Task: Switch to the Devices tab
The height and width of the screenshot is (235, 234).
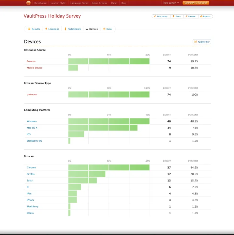Action: point(92,29)
